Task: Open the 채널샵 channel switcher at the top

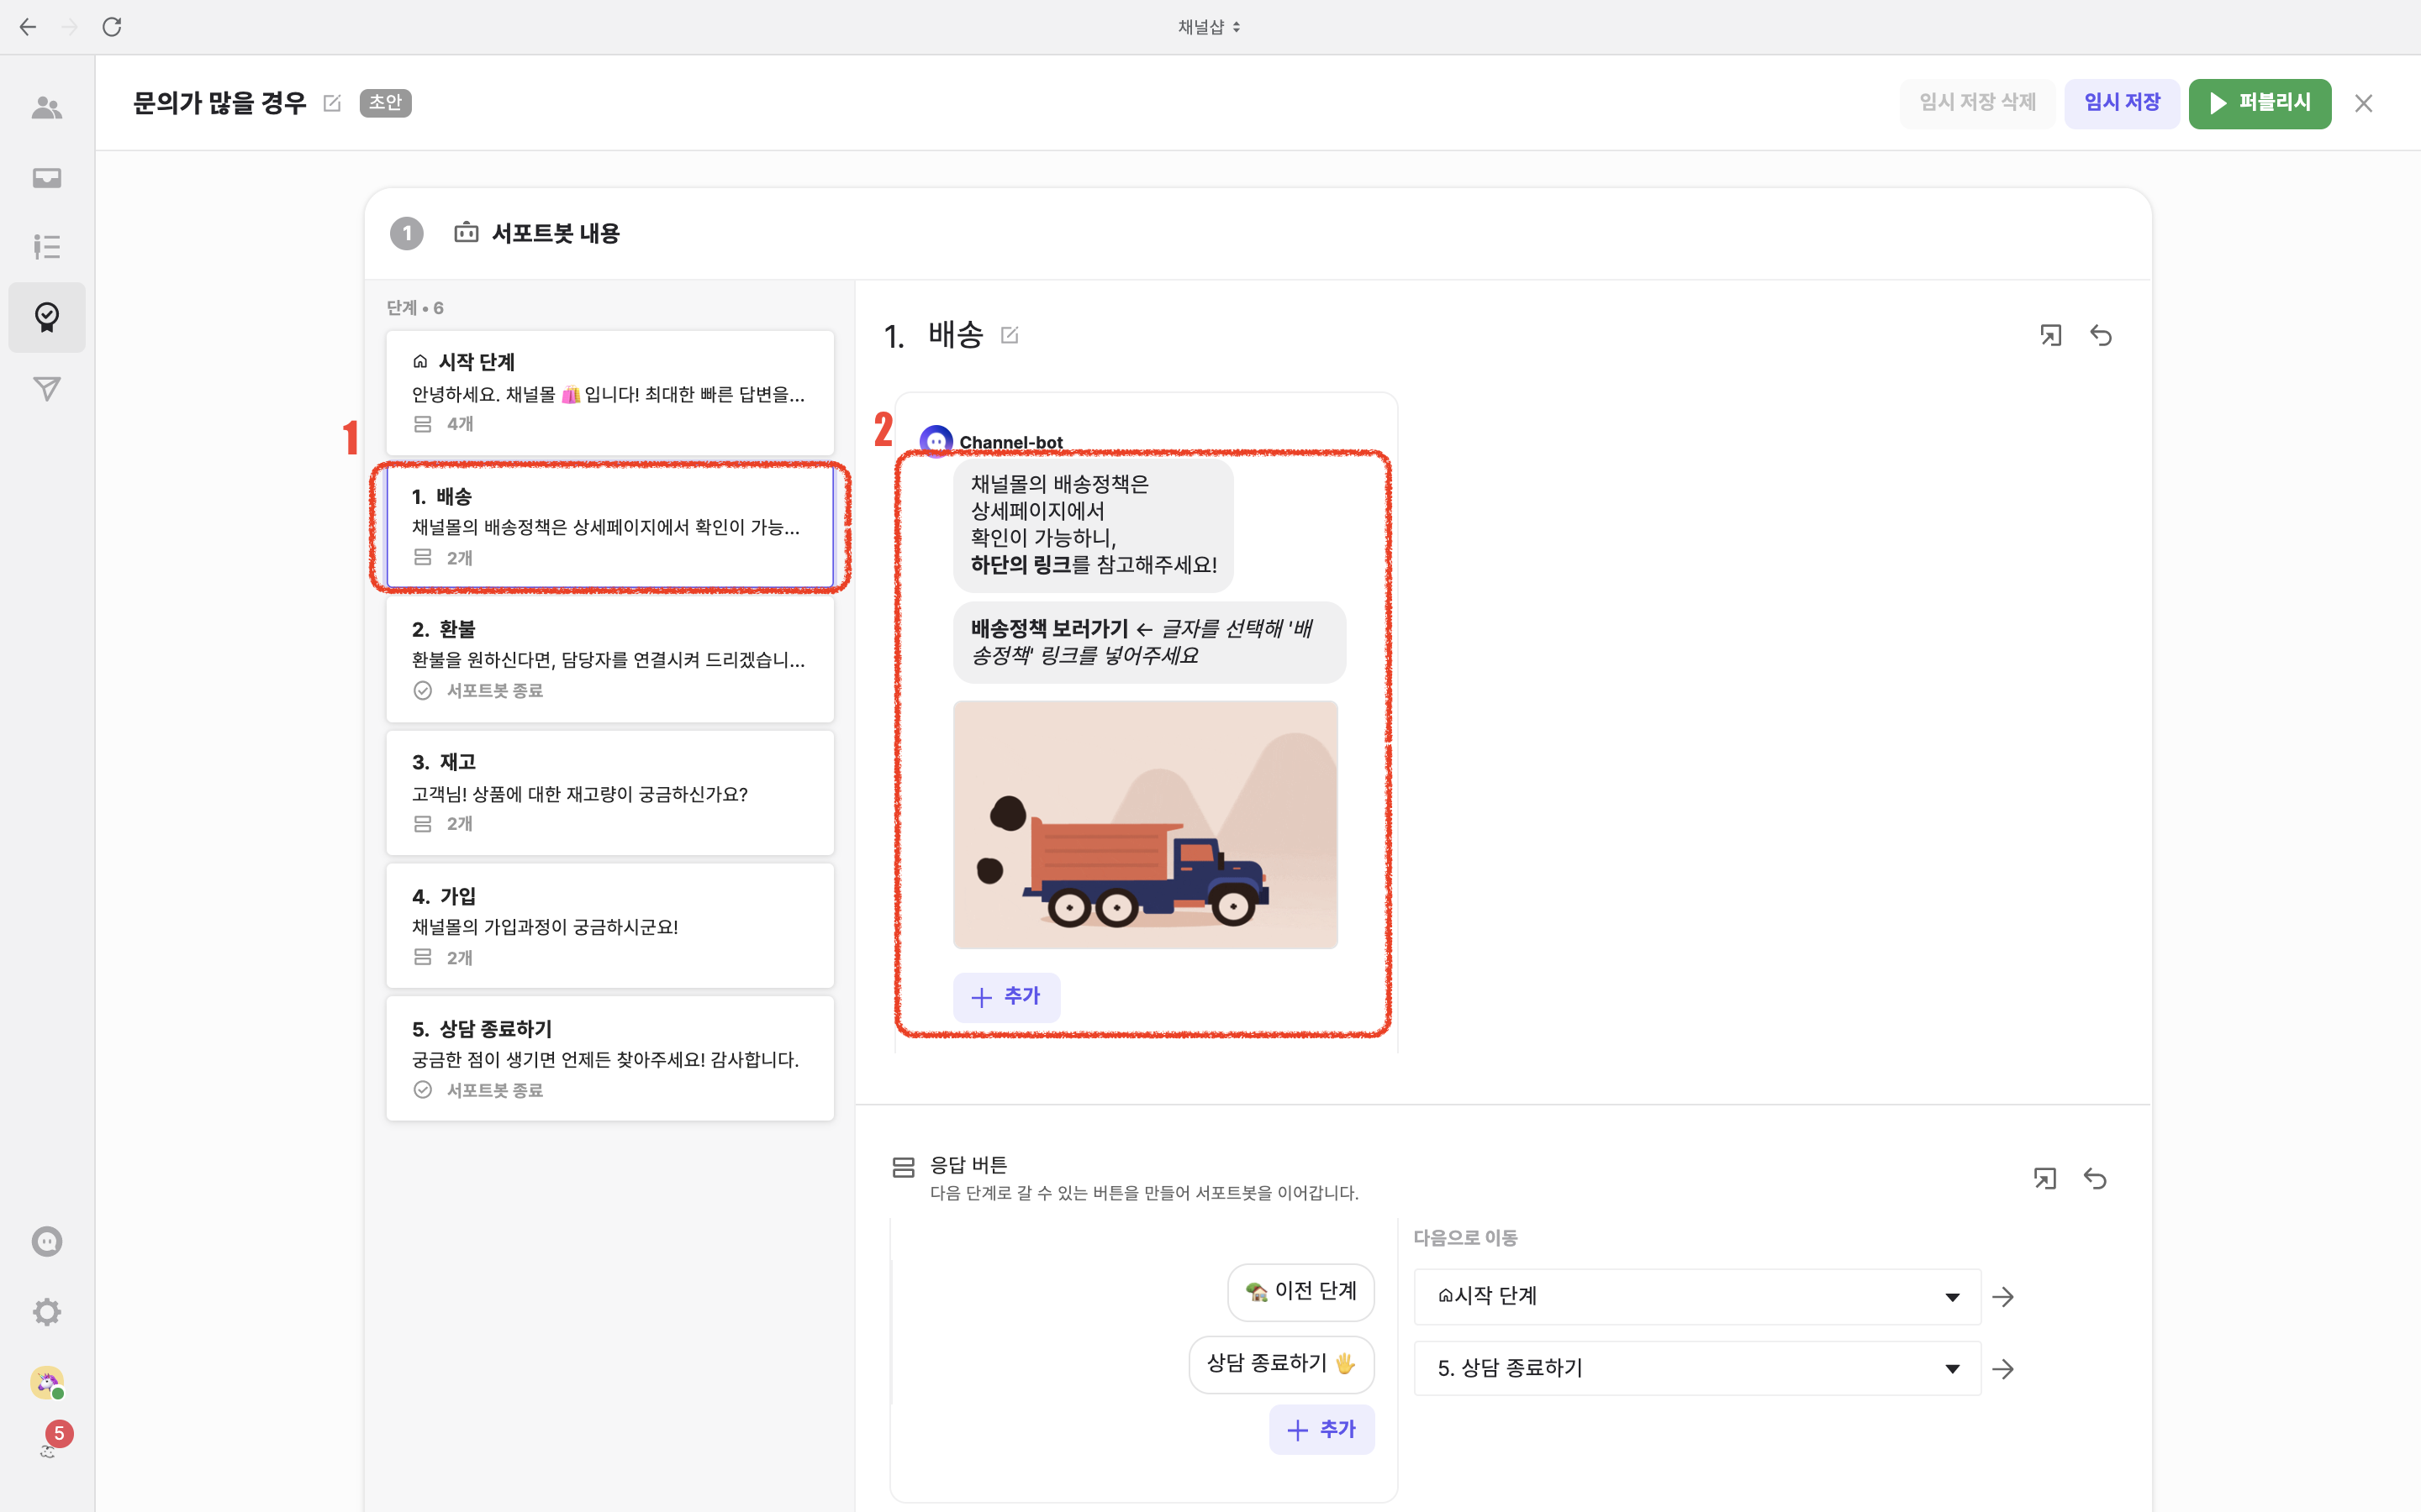Action: click(x=1209, y=27)
